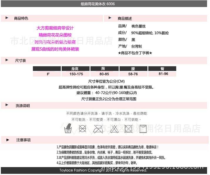Image resolution: width=210 pixels, height=175 pixels.
Task: Click the arrow beside 尺寸表
Action: [7, 60]
